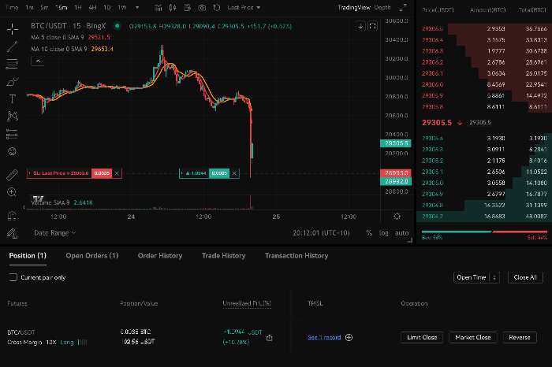Click ask price 29306.5 in order book

(432, 29)
